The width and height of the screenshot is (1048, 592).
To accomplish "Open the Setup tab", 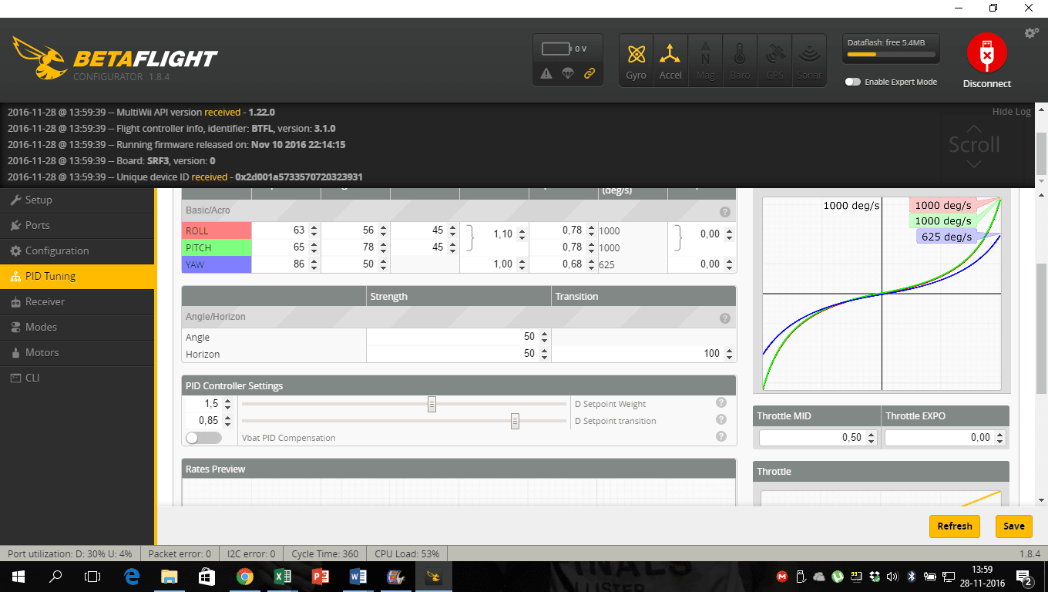I will [x=77, y=200].
